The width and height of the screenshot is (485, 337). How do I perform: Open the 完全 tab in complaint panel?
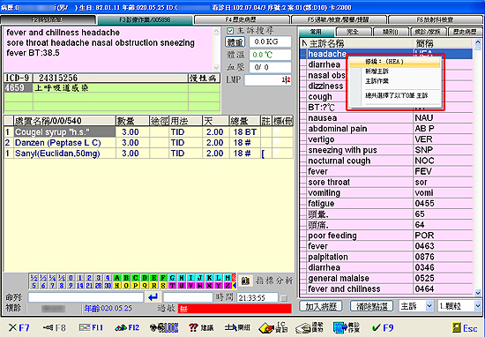[354, 32]
